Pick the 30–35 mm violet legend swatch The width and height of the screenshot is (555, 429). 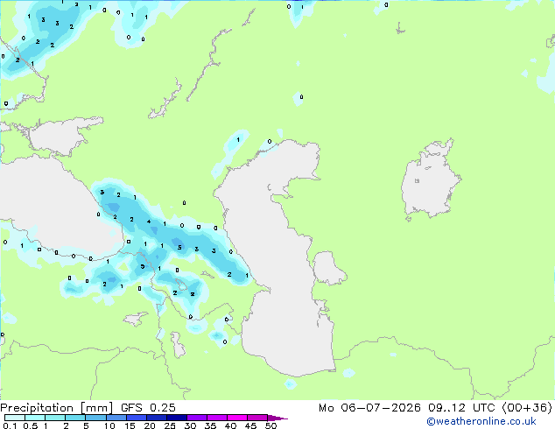coord(197,418)
